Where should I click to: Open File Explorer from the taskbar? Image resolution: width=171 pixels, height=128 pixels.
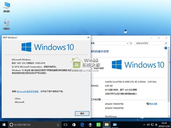pos(106,125)
